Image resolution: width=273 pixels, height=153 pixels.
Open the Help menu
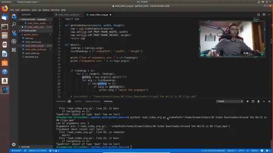[x=64, y=10]
